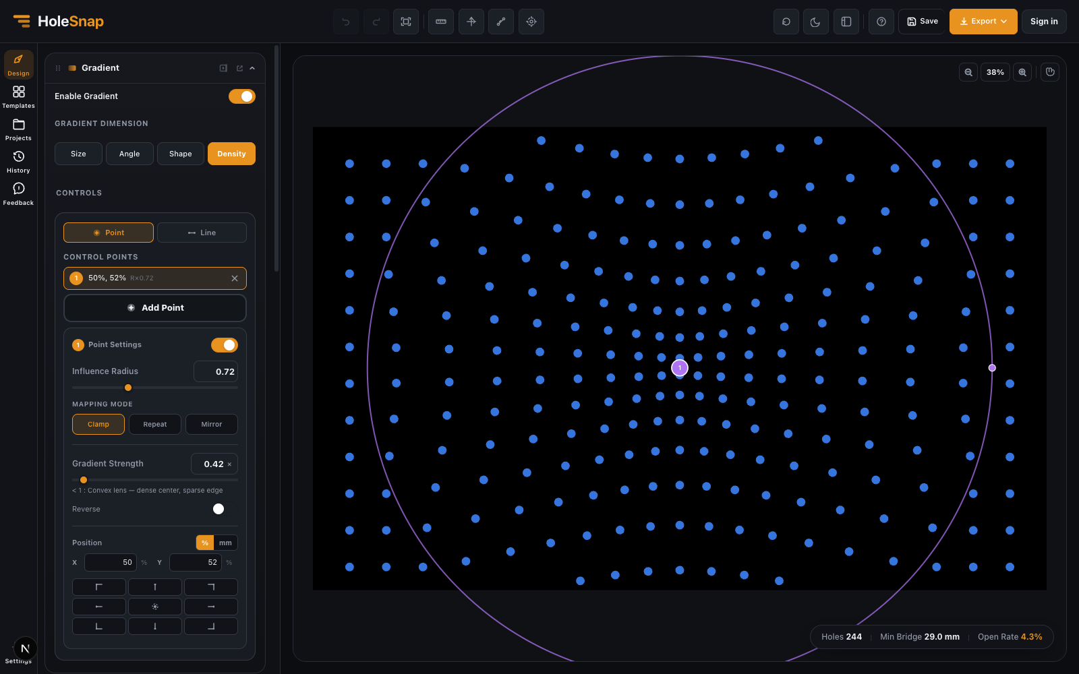
Task: Click the fit-to-screen frame icon
Action: click(406, 22)
